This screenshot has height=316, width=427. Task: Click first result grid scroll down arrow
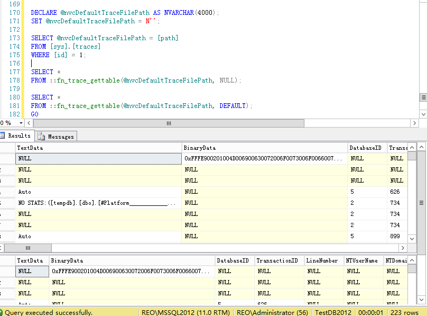(412, 238)
